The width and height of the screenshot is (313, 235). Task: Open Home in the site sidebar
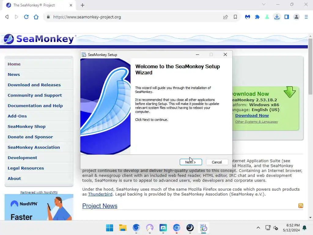pos(14,64)
